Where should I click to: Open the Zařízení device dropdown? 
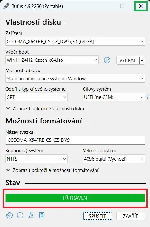pos(75,42)
